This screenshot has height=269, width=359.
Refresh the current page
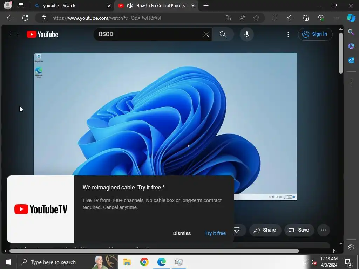tap(25, 18)
